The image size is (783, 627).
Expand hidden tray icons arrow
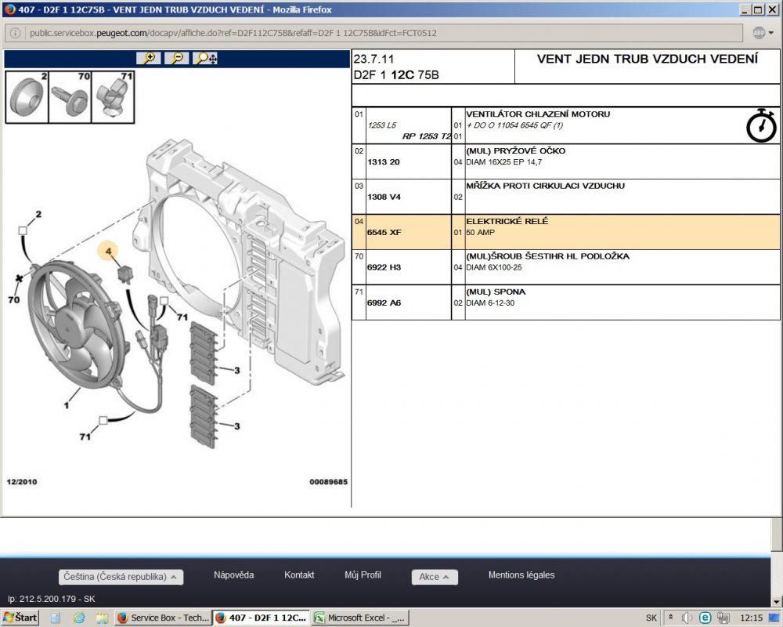tap(671, 618)
